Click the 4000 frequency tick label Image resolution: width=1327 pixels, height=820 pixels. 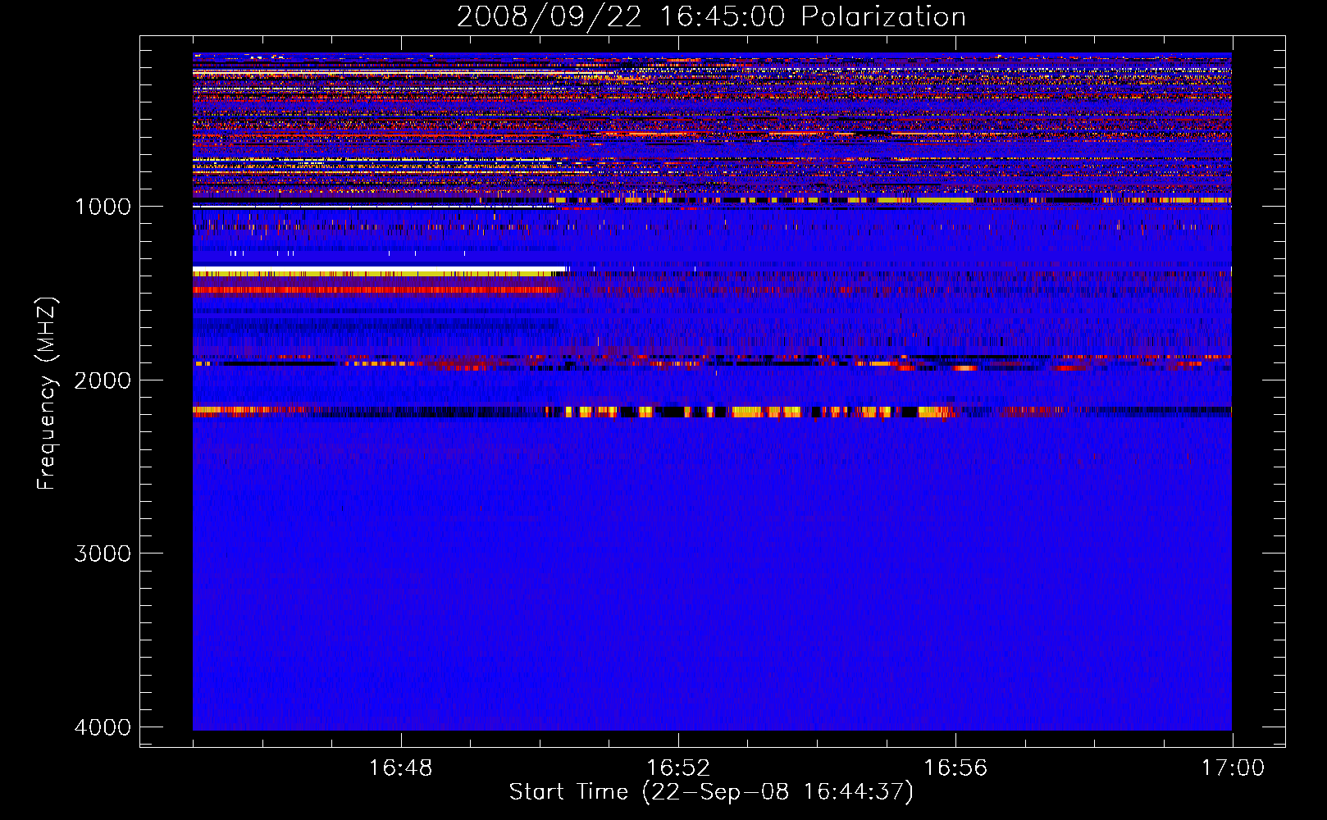click(103, 727)
